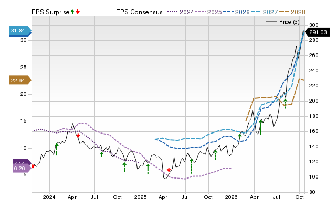Click the green beat arrow after July 2025
The height and width of the screenshot is (200, 336).
[192, 166]
